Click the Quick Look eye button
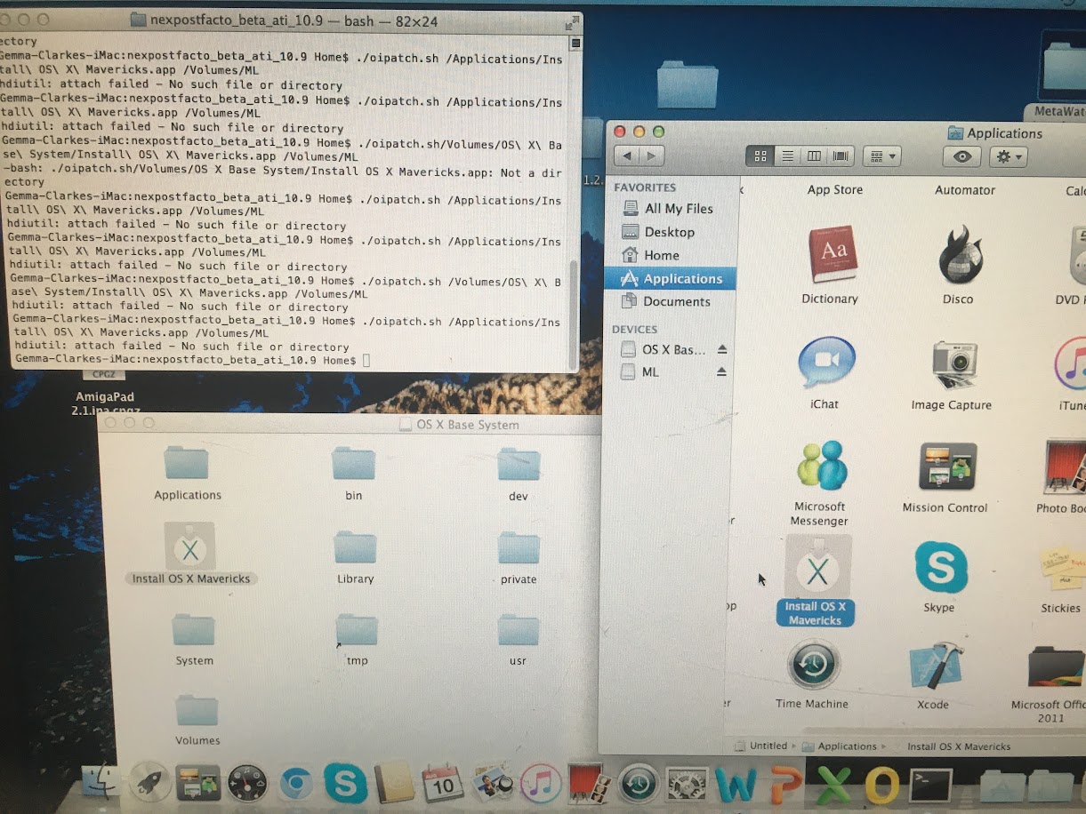Viewport: 1086px width, 814px height. click(x=961, y=156)
